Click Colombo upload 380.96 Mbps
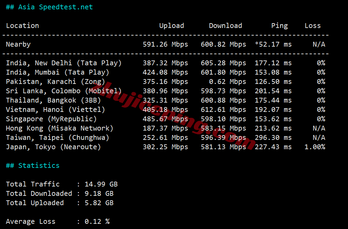The width and height of the screenshot is (348, 229). tap(165, 91)
